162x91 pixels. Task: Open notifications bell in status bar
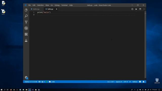click(144, 82)
